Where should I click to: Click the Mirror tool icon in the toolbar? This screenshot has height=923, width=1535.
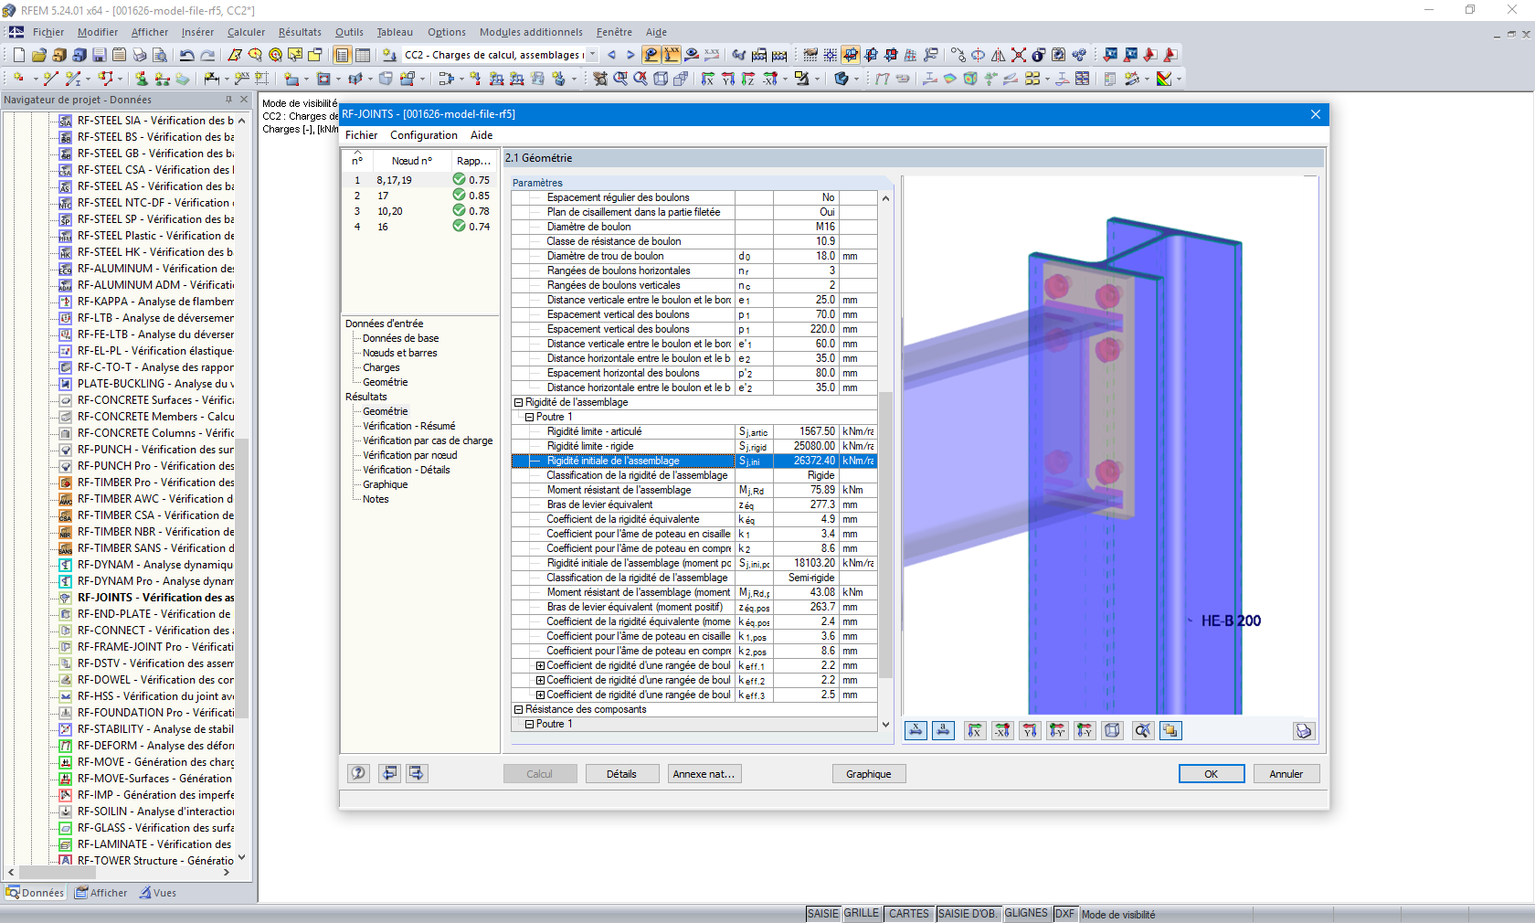click(998, 55)
